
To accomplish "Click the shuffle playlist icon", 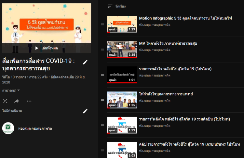I will point(5,101).
